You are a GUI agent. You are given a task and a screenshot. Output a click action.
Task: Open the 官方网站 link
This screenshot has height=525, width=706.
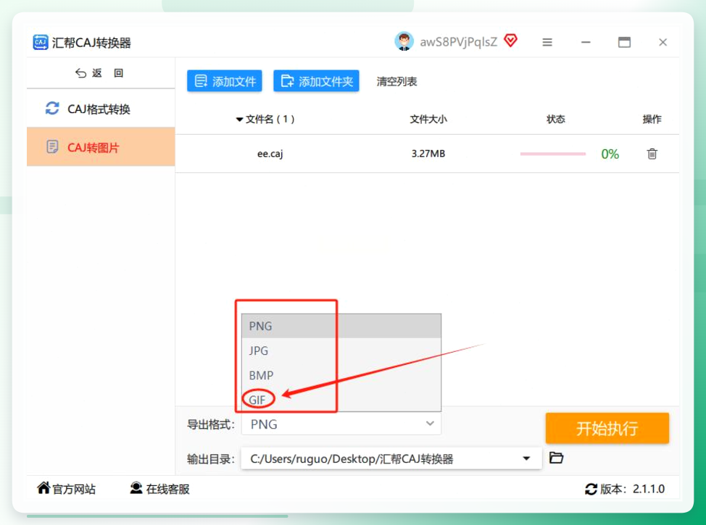[x=66, y=489]
